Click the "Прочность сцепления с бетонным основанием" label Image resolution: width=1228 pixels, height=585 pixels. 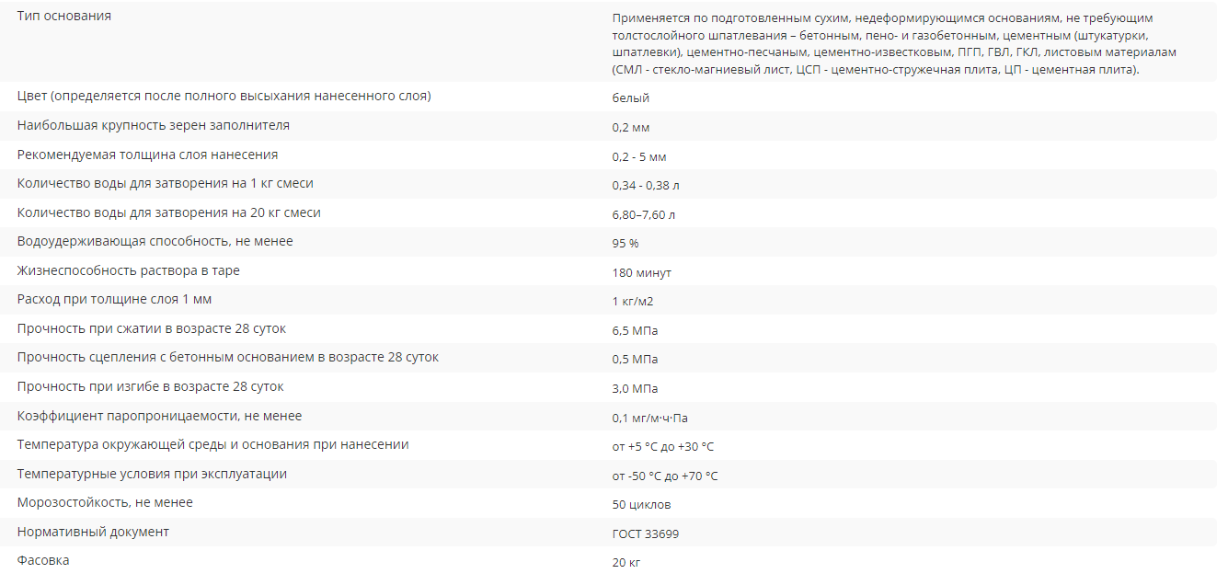click(x=228, y=358)
